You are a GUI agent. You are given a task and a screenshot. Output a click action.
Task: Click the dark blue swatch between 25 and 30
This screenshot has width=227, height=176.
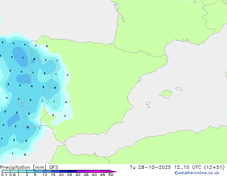click(72, 171)
